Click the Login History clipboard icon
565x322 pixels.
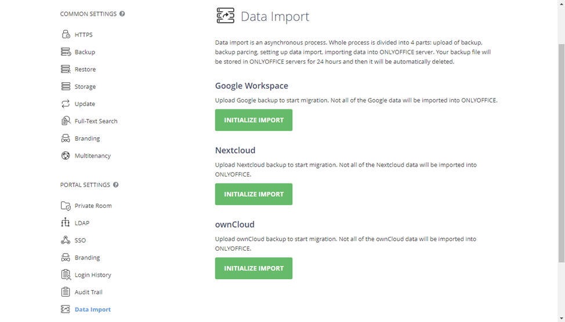pyautogui.click(x=66, y=275)
